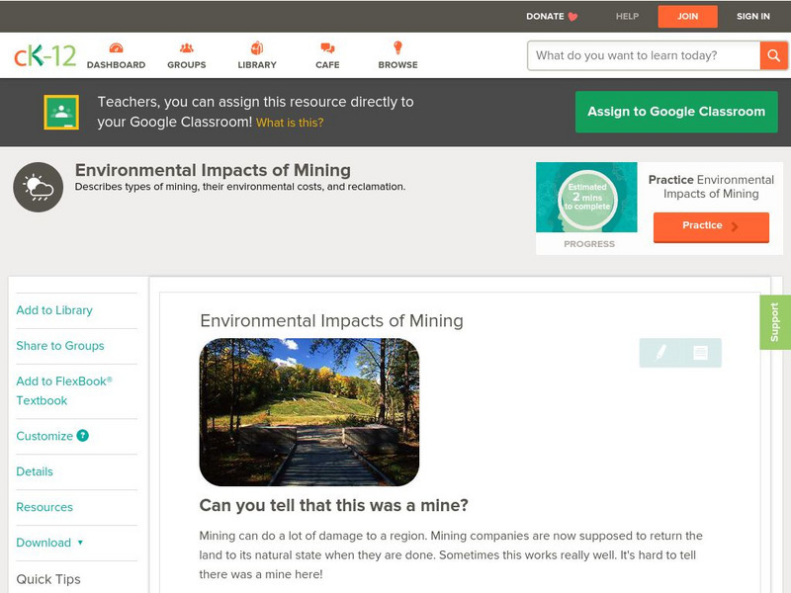
Task: Click the Customize help question mark icon
Action: 83,436
